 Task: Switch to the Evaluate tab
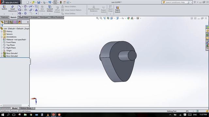point(34,17)
